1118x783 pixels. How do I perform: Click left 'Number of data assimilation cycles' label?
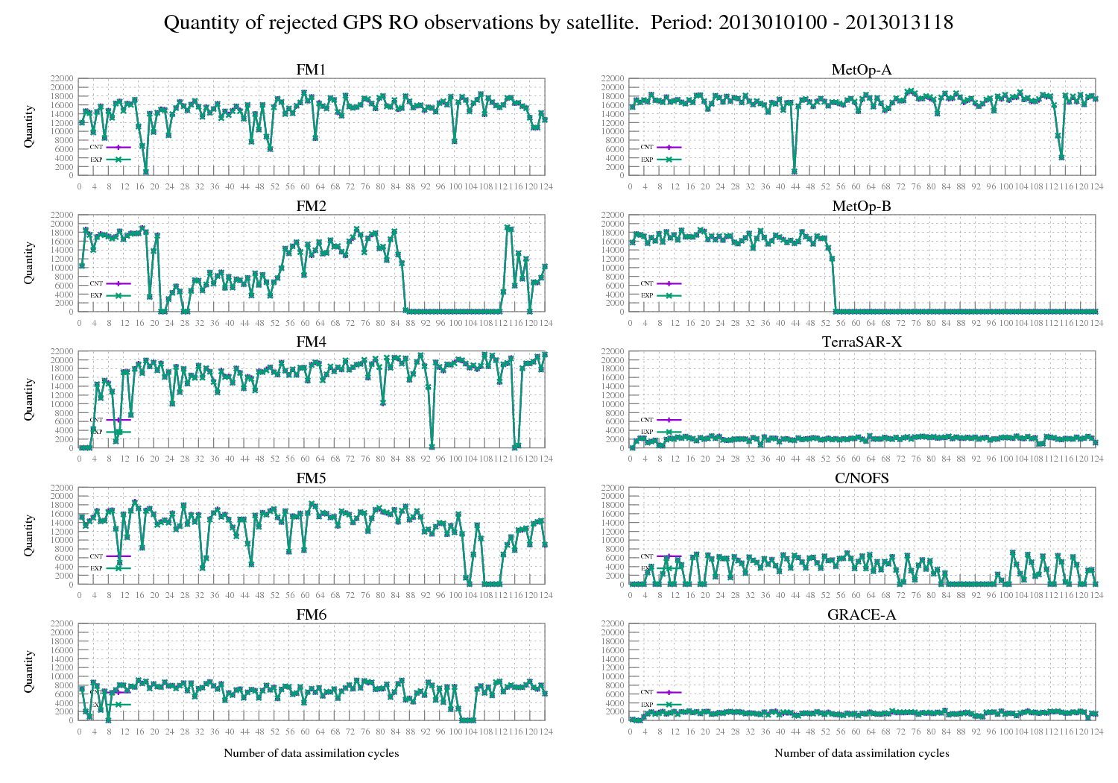(x=311, y=752)
